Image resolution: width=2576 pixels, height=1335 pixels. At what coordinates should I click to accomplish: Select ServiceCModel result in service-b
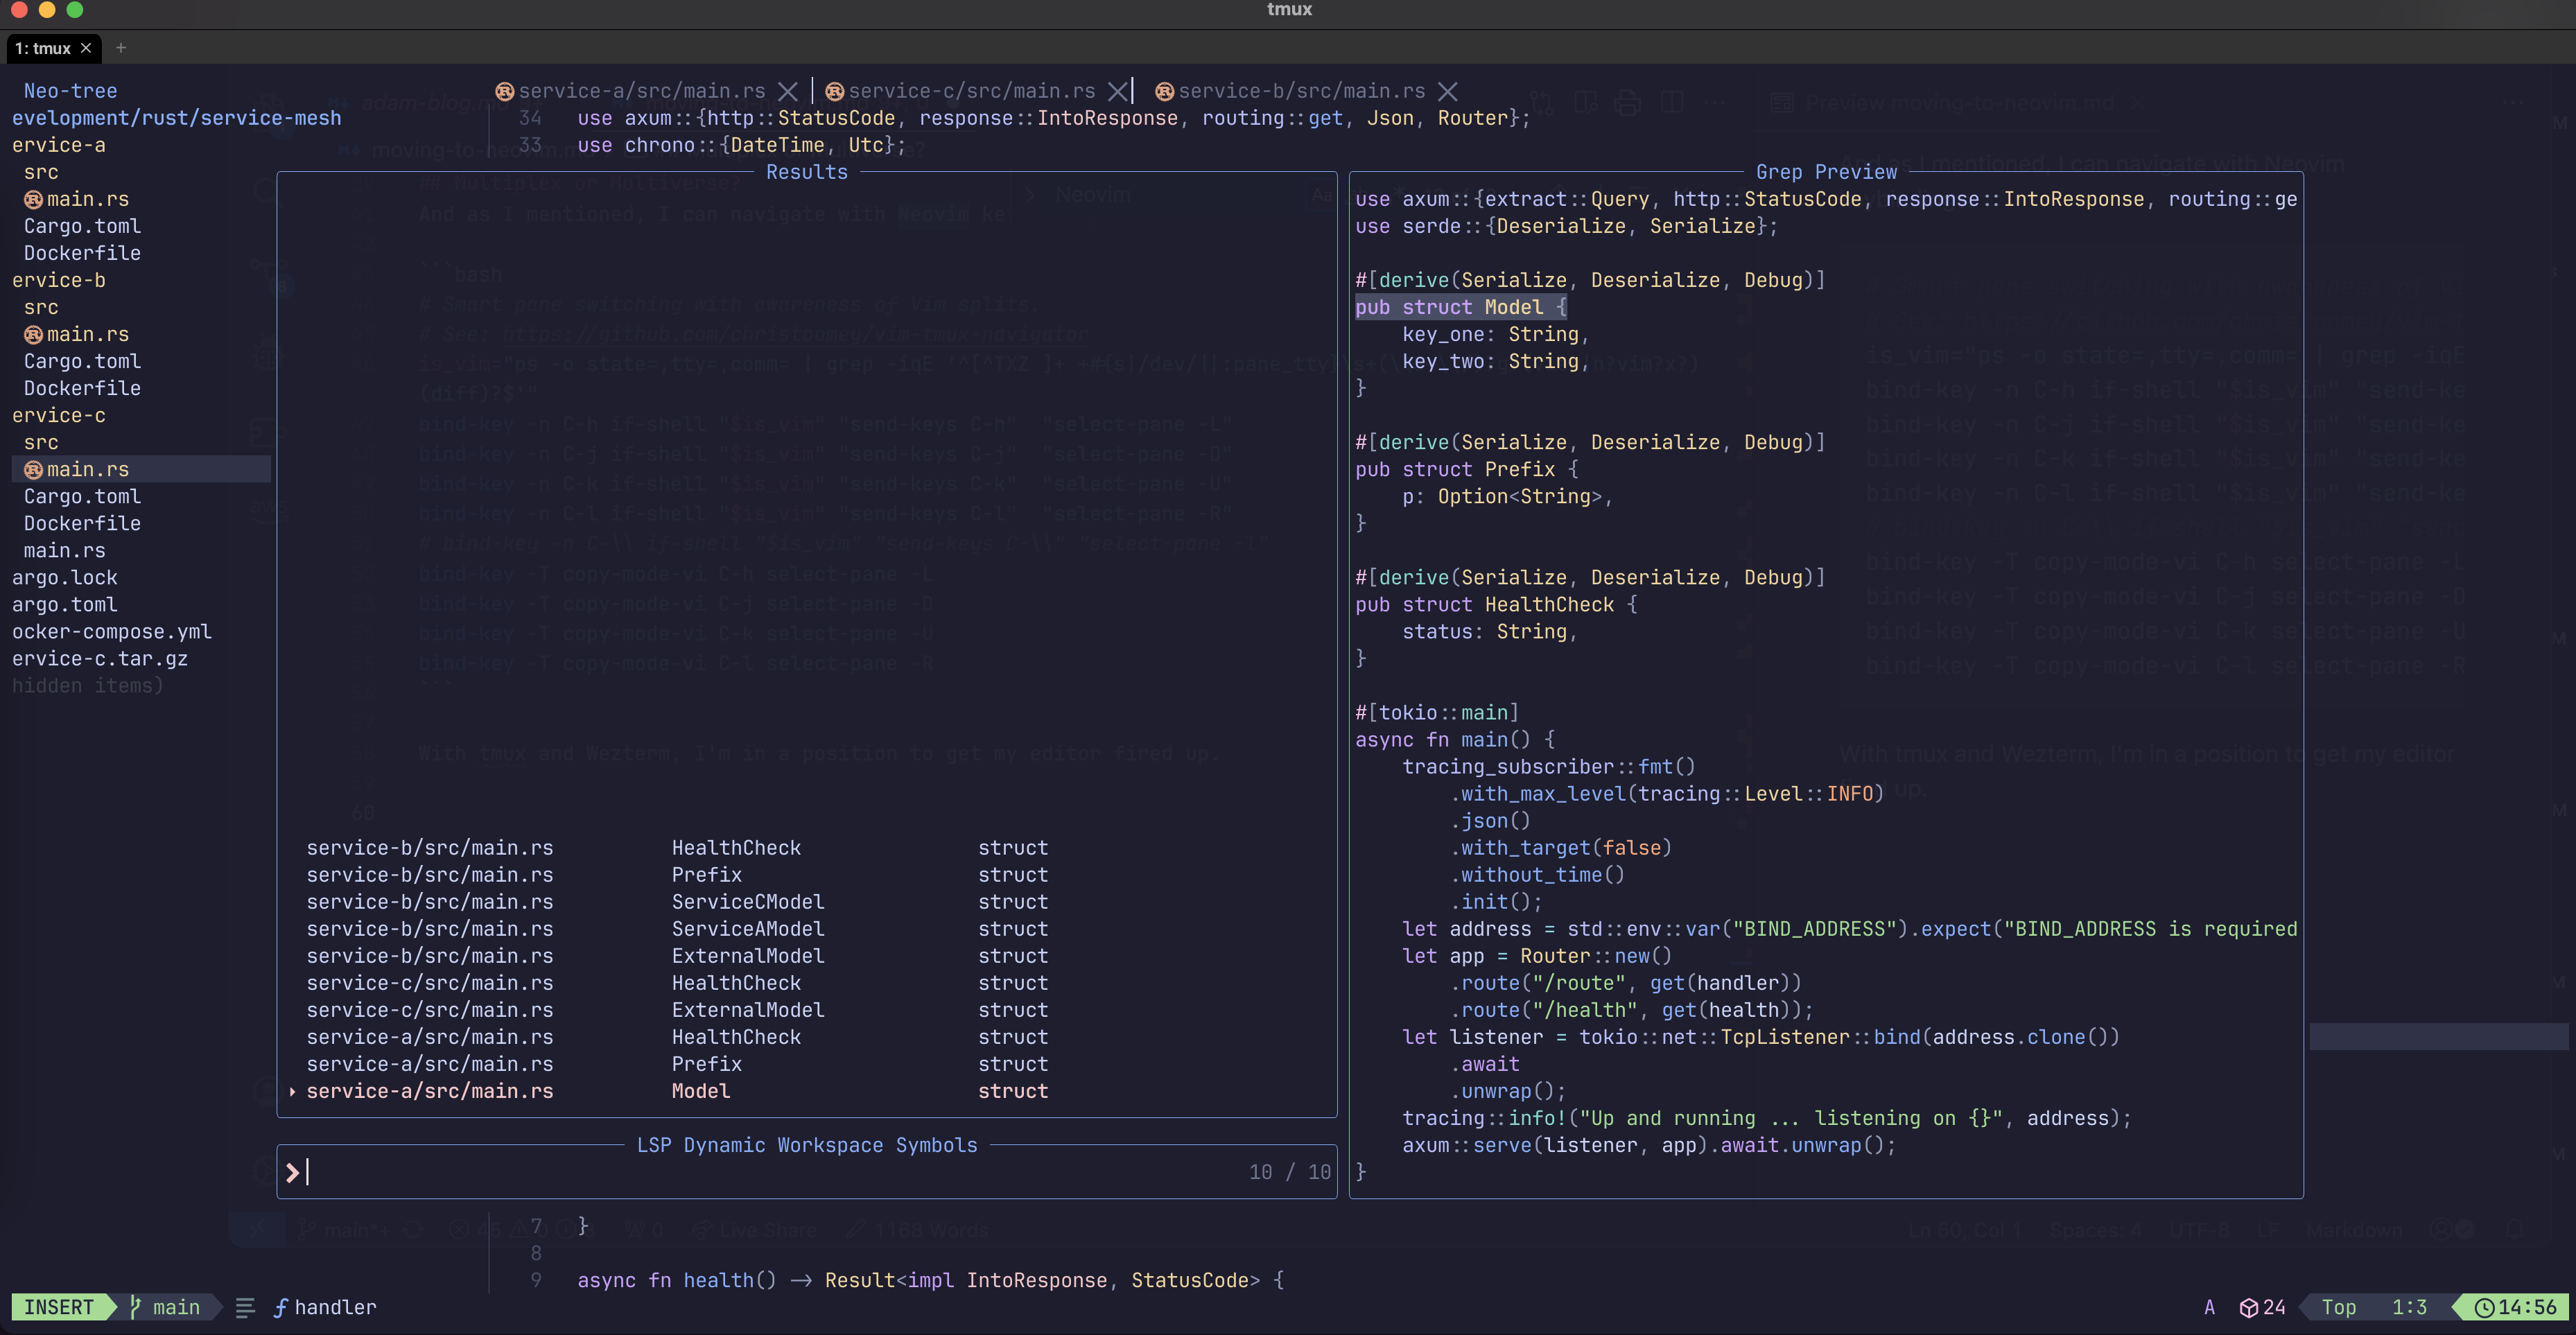pyautogui.click(x=747, y=901)
